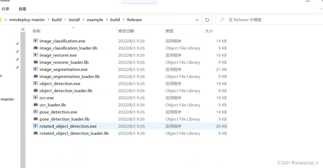The width and height of the screenshot is (323, 168).
Task: Select the pose_detection.exe icon
Action: (x=35, y=112)
